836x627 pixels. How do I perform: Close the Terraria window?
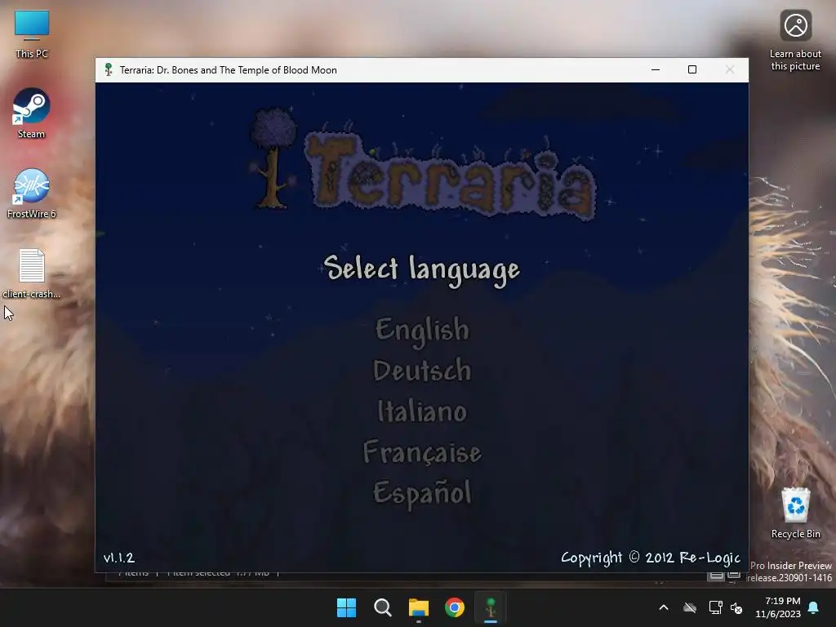[730, 70]
